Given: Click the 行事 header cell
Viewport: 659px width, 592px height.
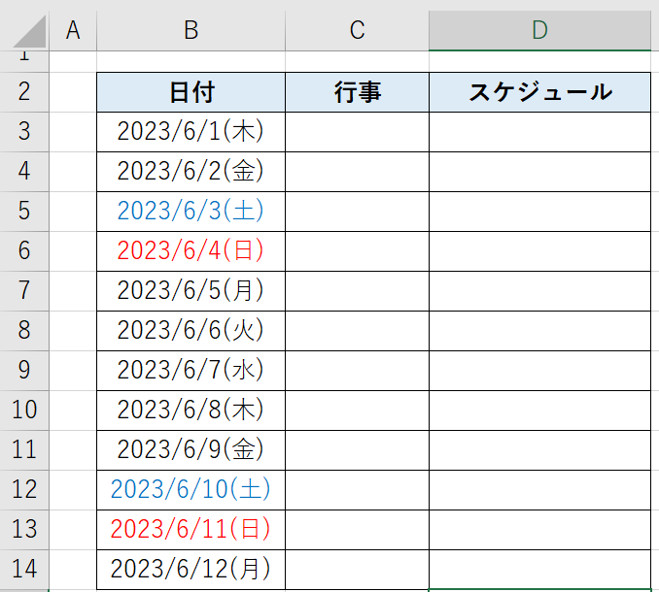Looking at the screenshot, I should 357,92.
